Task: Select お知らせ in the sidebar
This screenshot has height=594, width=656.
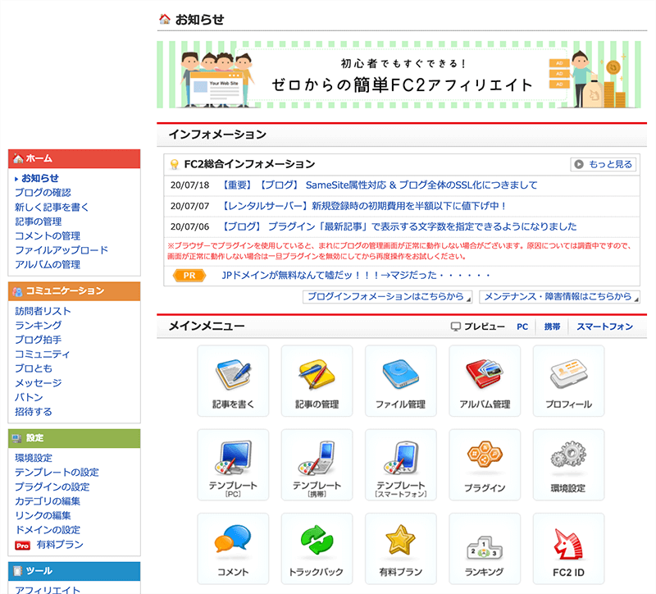Action: [x=40, y=178]
